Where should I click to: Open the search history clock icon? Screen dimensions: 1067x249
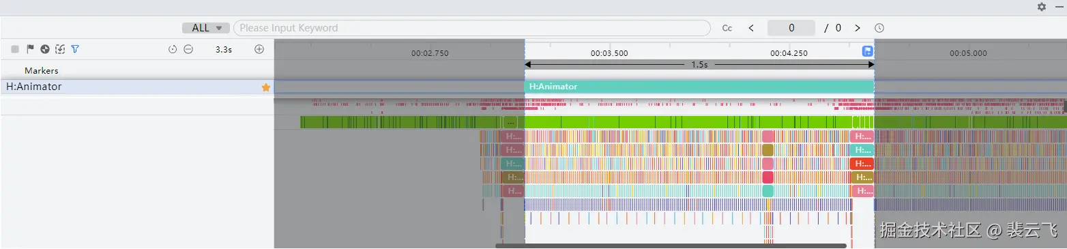pos(879,28)
